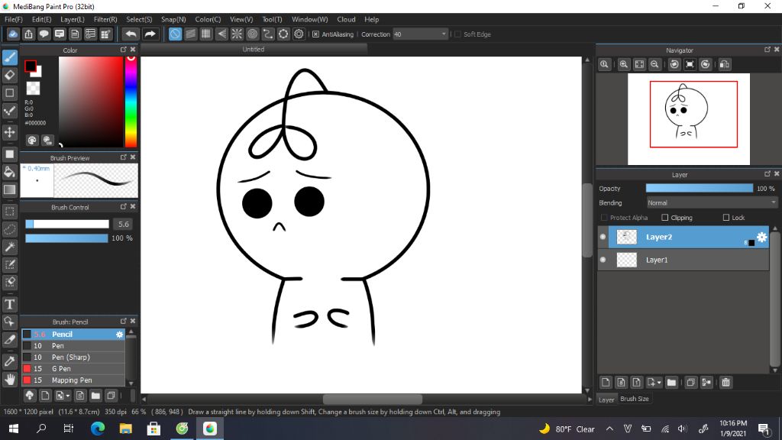Select the Pen brush
Viewport: 782px width, 440px height.
point(73,346)
